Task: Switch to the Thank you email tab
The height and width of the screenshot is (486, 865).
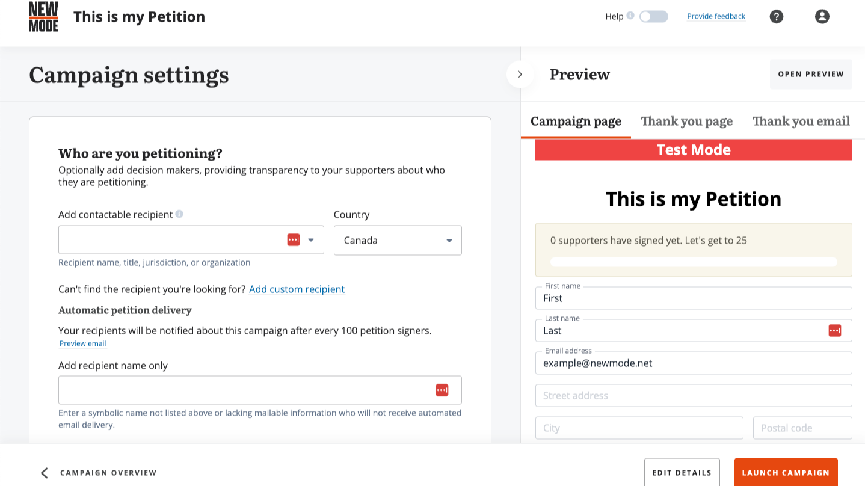Action: (801, 121)
